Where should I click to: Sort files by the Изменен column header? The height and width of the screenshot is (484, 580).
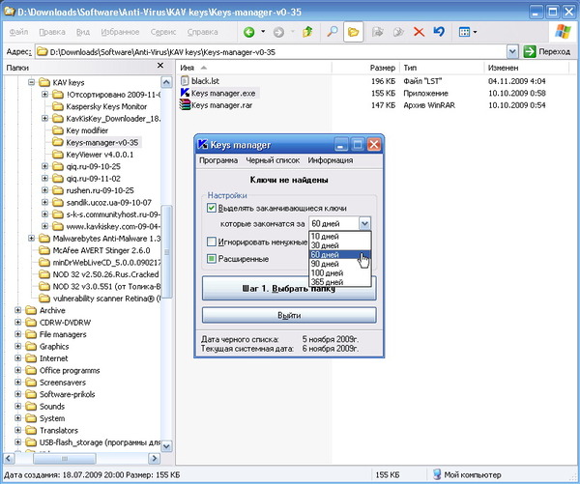526,68
